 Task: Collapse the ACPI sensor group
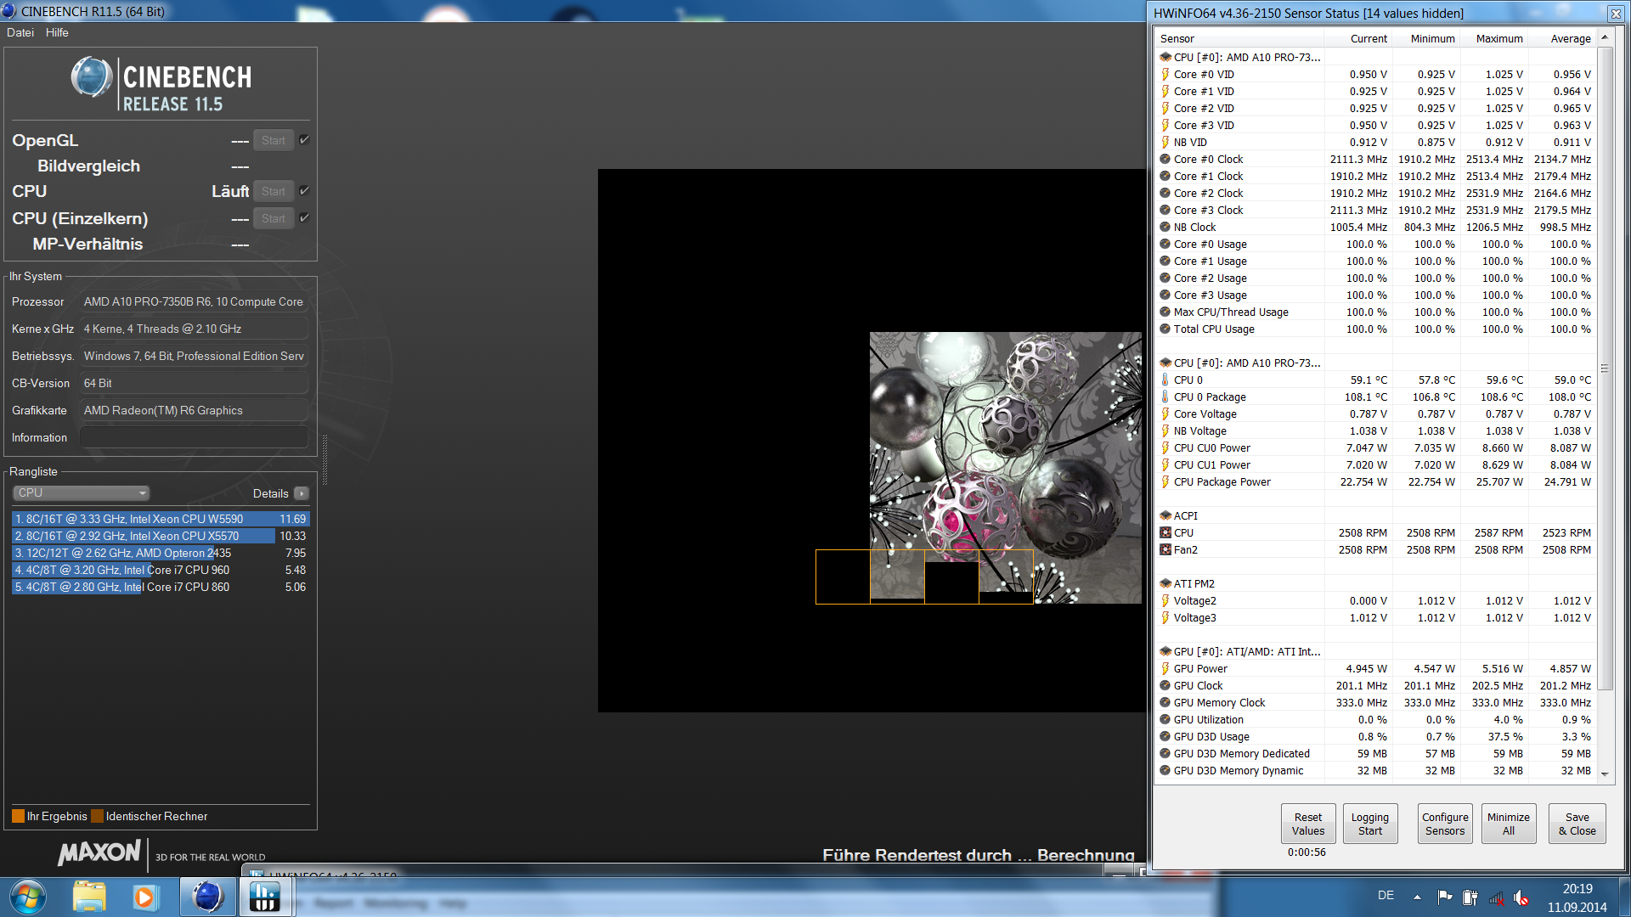pos(1165,516)
